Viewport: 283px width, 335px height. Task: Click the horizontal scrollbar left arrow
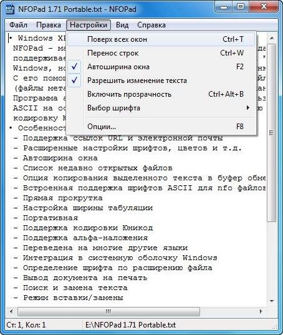pos(11,311)
